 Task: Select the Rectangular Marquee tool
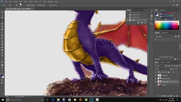[2, 15]
